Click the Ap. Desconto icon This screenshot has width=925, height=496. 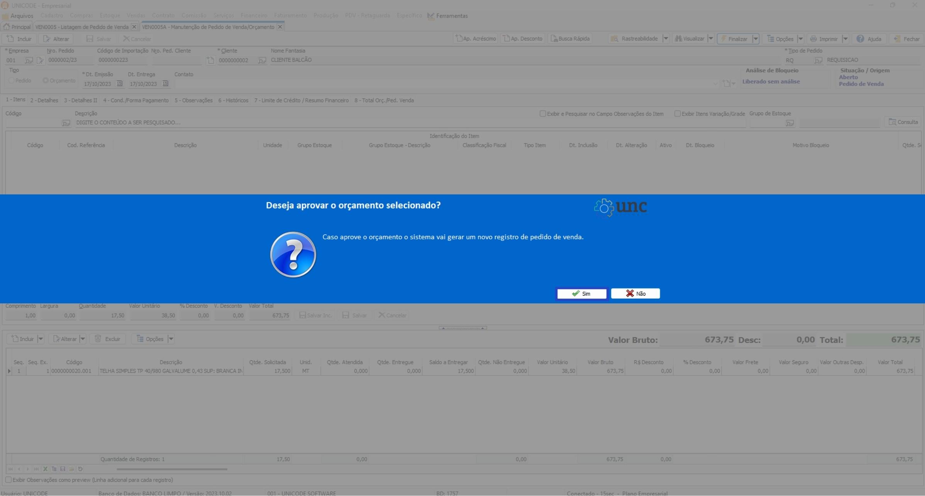[506, 38]
